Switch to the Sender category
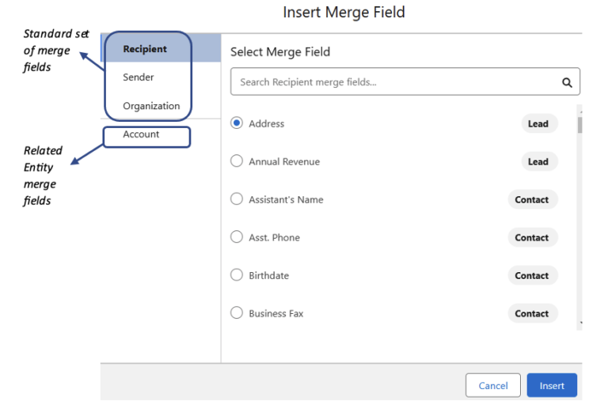The image size is (608, 412). pos(139,77)
